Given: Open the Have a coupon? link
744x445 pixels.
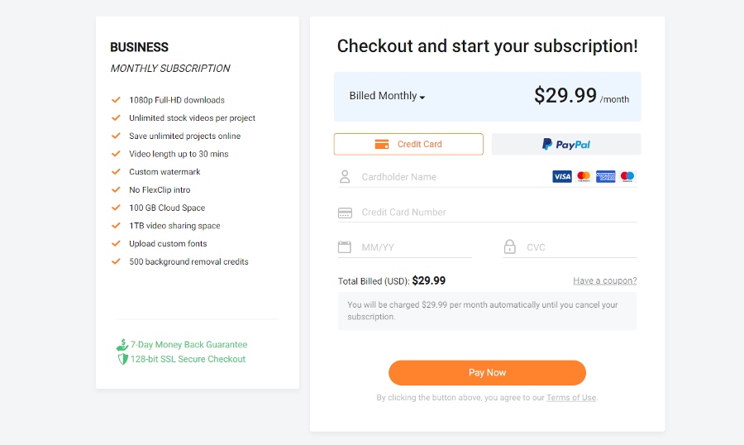Looking at the screenshot, I should pyautogui.click(x=605, y=280).
